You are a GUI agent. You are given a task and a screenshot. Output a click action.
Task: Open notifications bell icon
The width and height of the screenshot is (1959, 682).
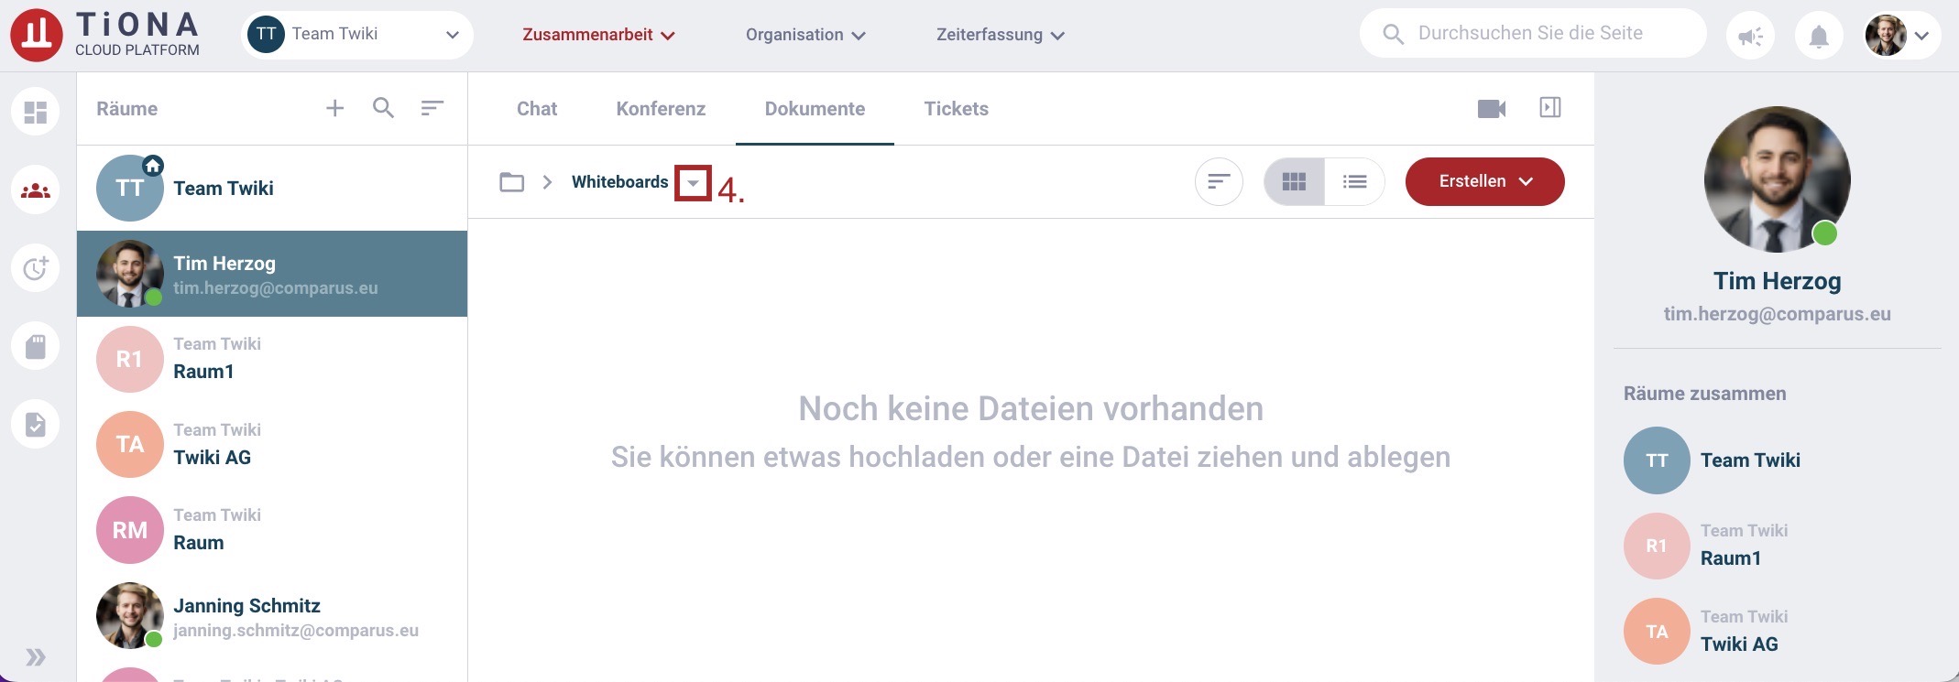point(1819,35)
